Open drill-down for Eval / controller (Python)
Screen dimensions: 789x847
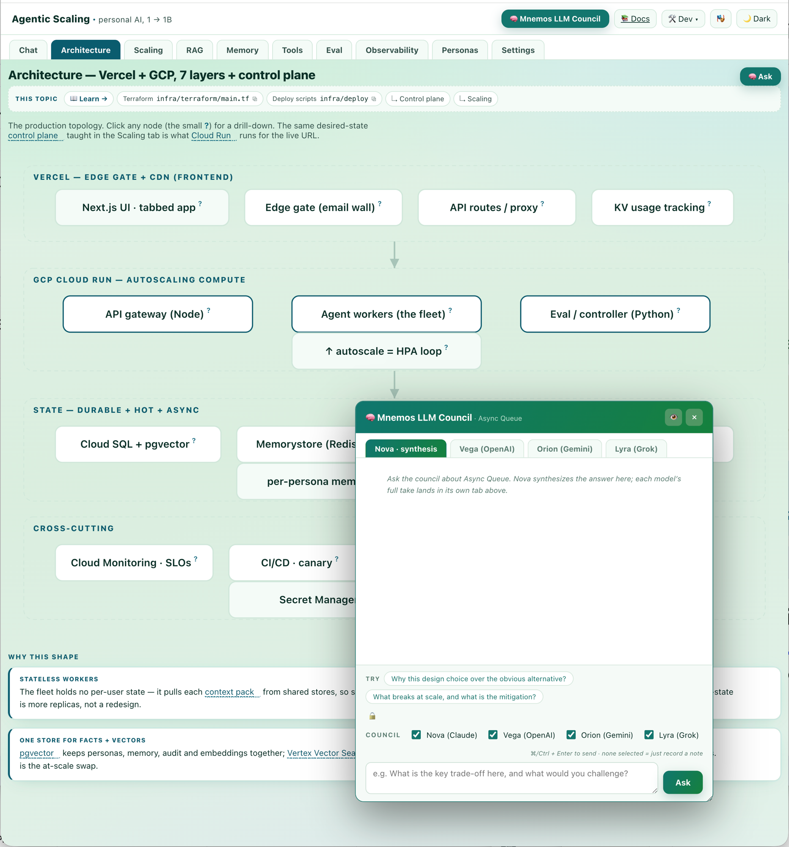click(678, 310)
